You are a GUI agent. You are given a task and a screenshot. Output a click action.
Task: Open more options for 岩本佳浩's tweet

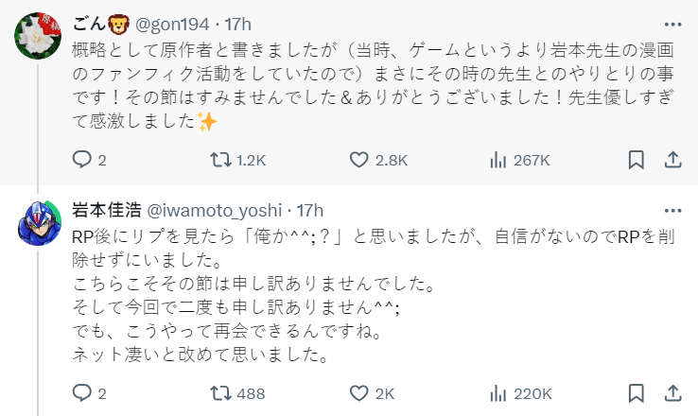(672, 210)
